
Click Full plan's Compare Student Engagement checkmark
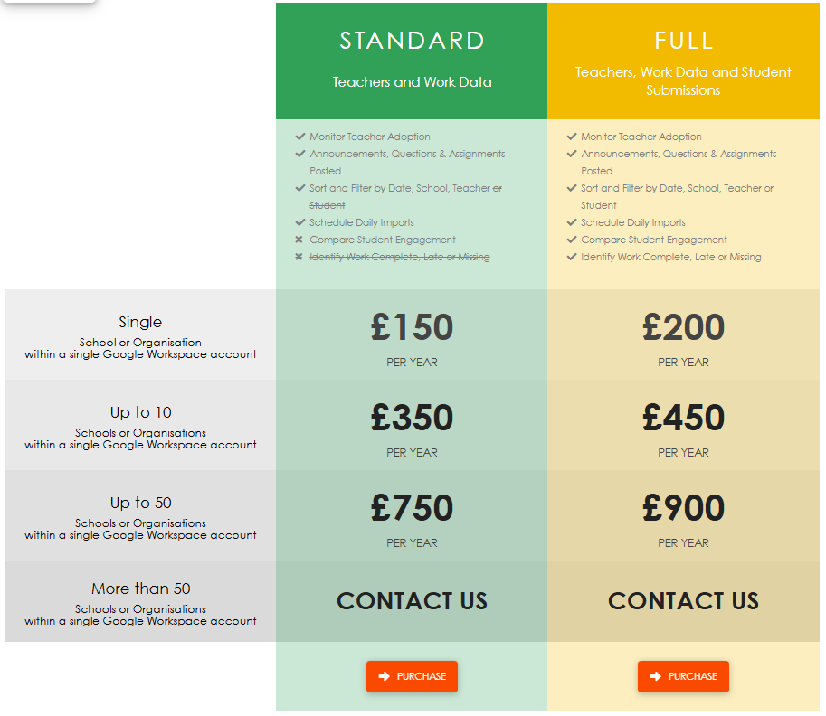(572, 240)
